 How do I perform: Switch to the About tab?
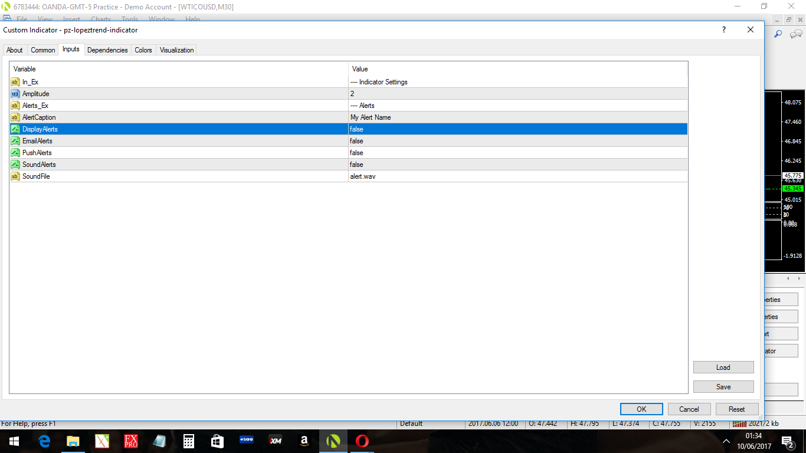pyautogui.click(x=15, y=50)
